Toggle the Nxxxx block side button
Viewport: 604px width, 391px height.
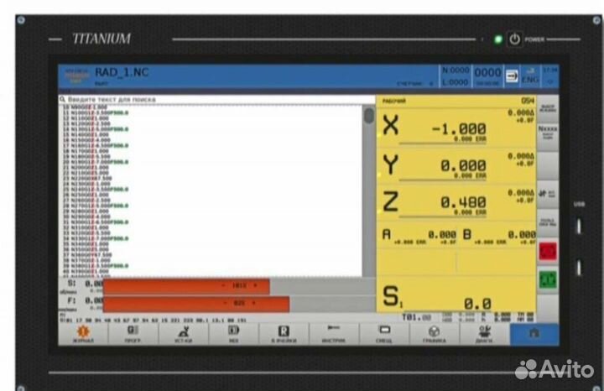547,131
